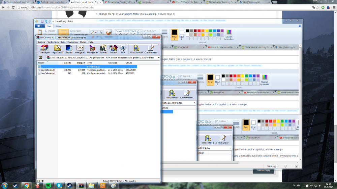Click the Testen archive icon
Screen dimensions: 337x189
tap(69, 49)
